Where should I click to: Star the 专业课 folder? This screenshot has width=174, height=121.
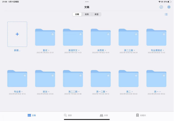(x=25, y=76)
